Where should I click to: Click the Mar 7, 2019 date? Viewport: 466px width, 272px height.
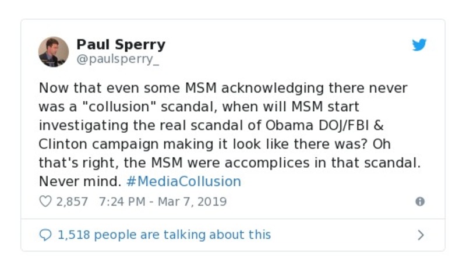(193, 202)
